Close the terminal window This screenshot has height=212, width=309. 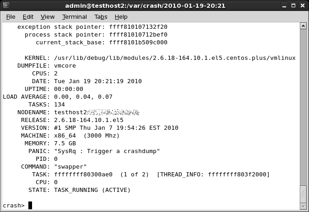(302, 5)
